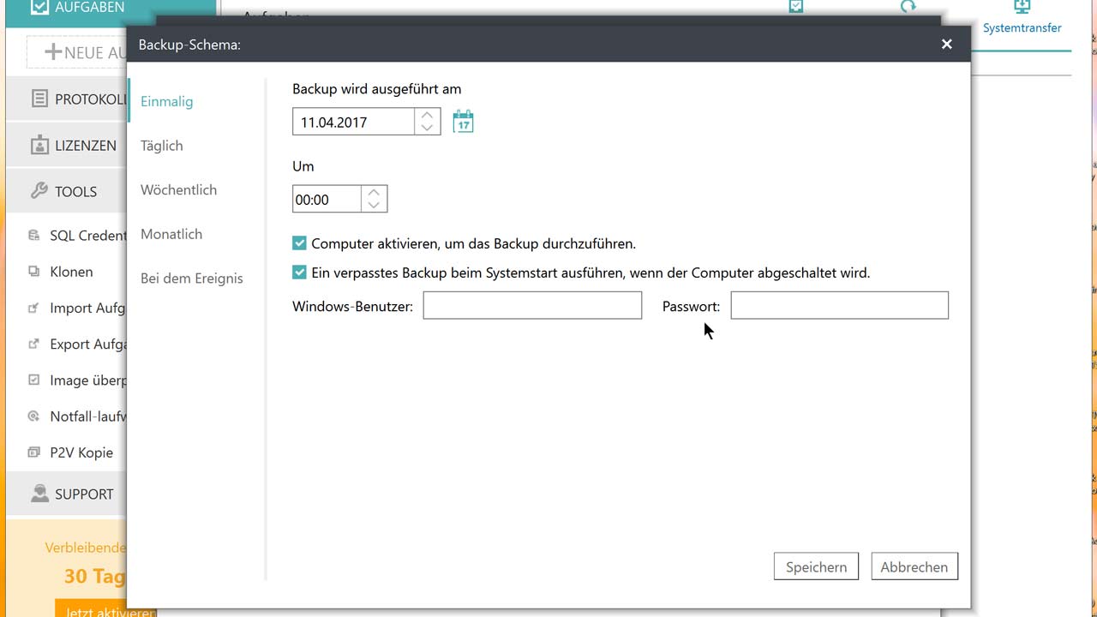The height and width of the screenshot is (617, 1097).
Task: Click the Systemtransfer icon
Action: pyautogui.click(x=1022, y=8)
